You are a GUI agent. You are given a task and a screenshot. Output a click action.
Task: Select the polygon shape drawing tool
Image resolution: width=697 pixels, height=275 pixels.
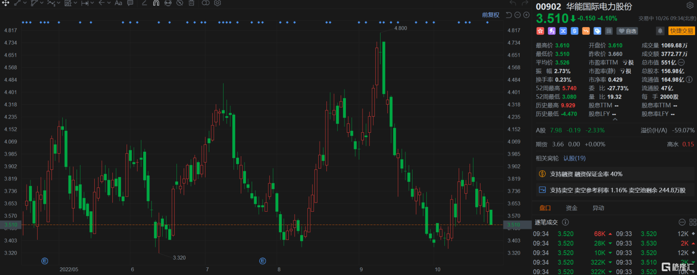click(34, 3)
